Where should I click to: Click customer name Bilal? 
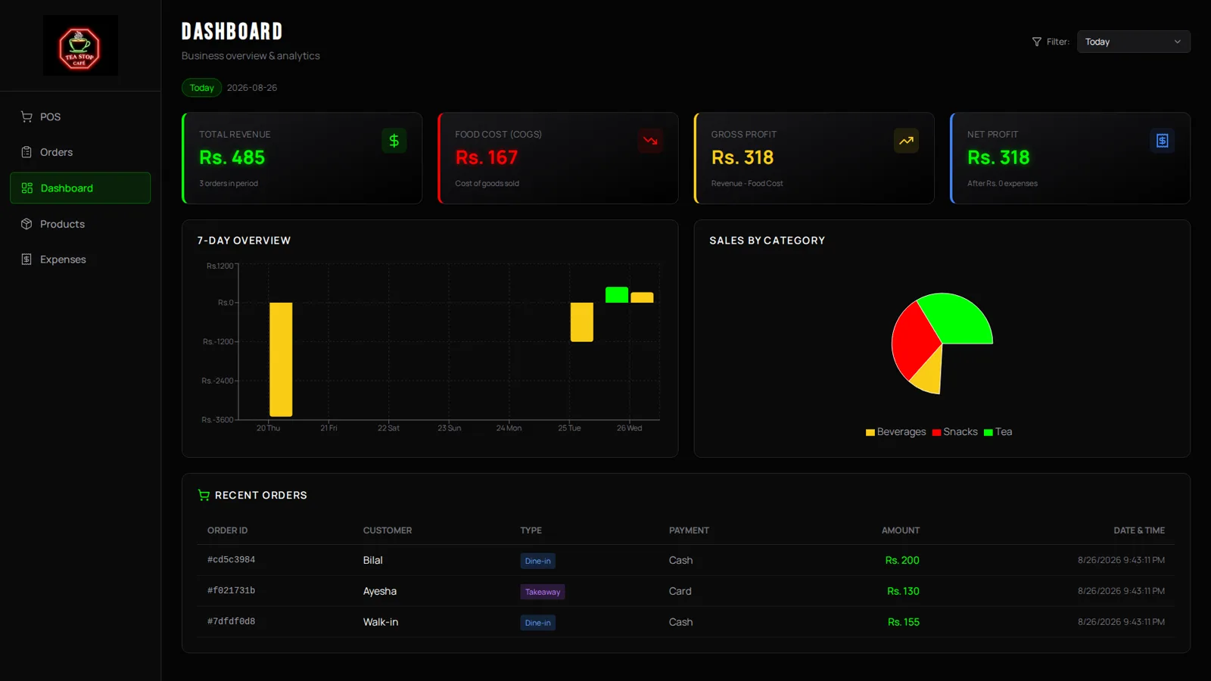[373, 561]
